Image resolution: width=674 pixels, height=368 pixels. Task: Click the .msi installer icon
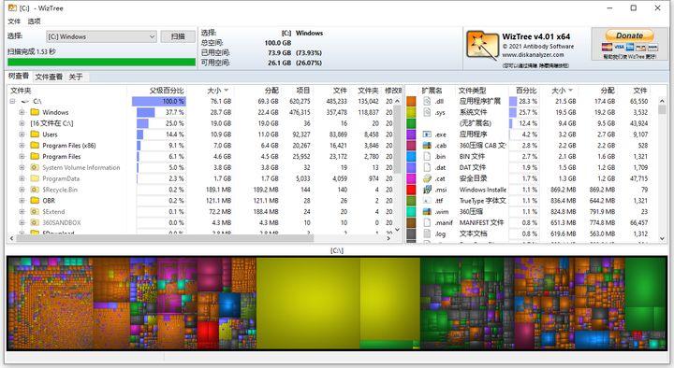(x=427, y=190)
